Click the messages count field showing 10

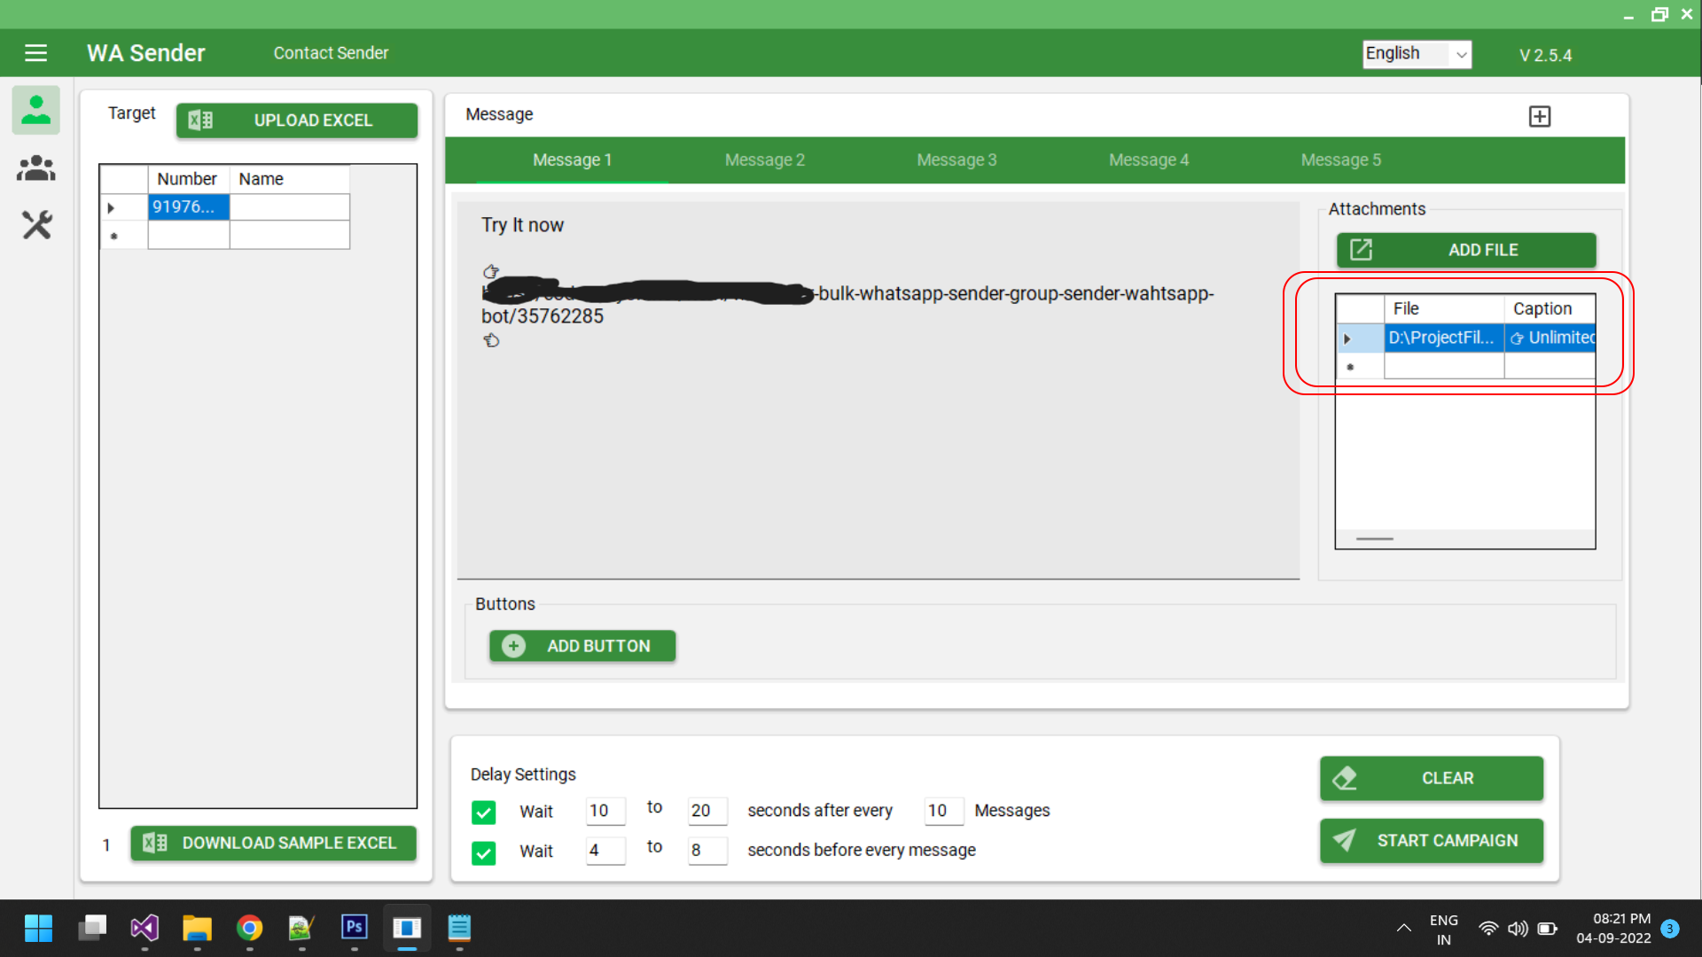(942, 811)
